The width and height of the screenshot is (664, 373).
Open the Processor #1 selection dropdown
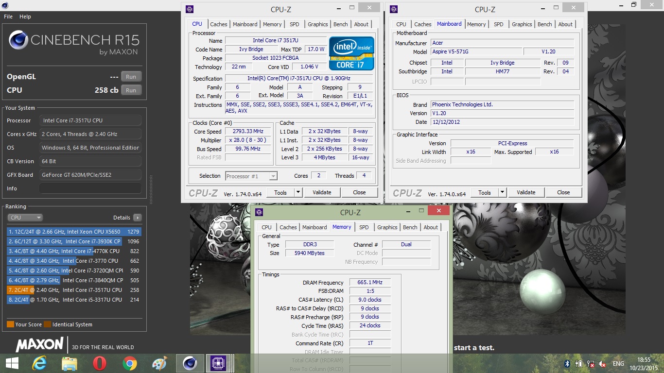coord(251,176)
